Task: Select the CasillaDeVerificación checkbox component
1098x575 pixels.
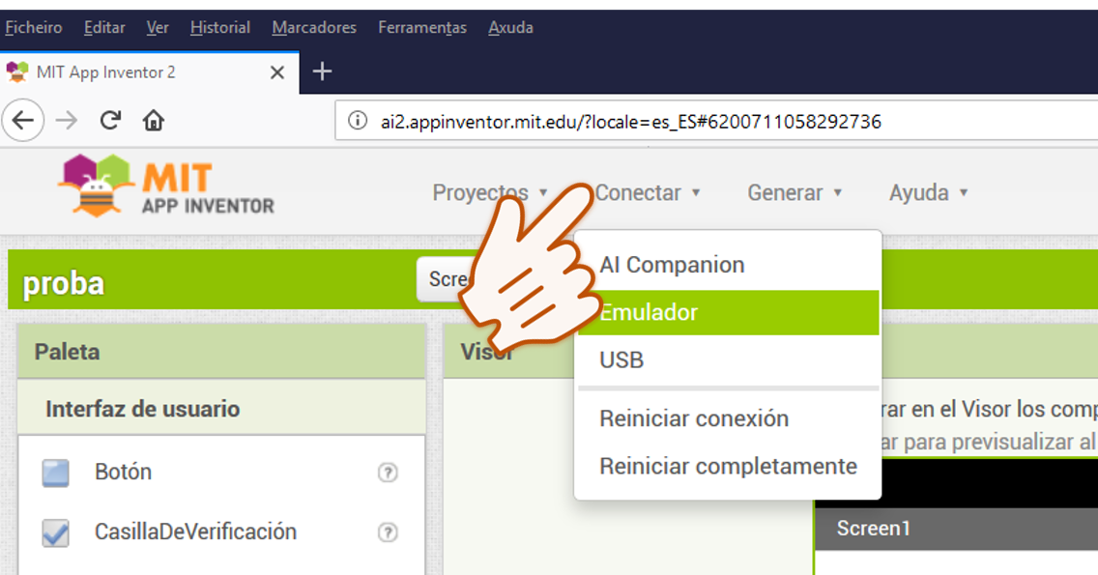Action: point(56,532)
